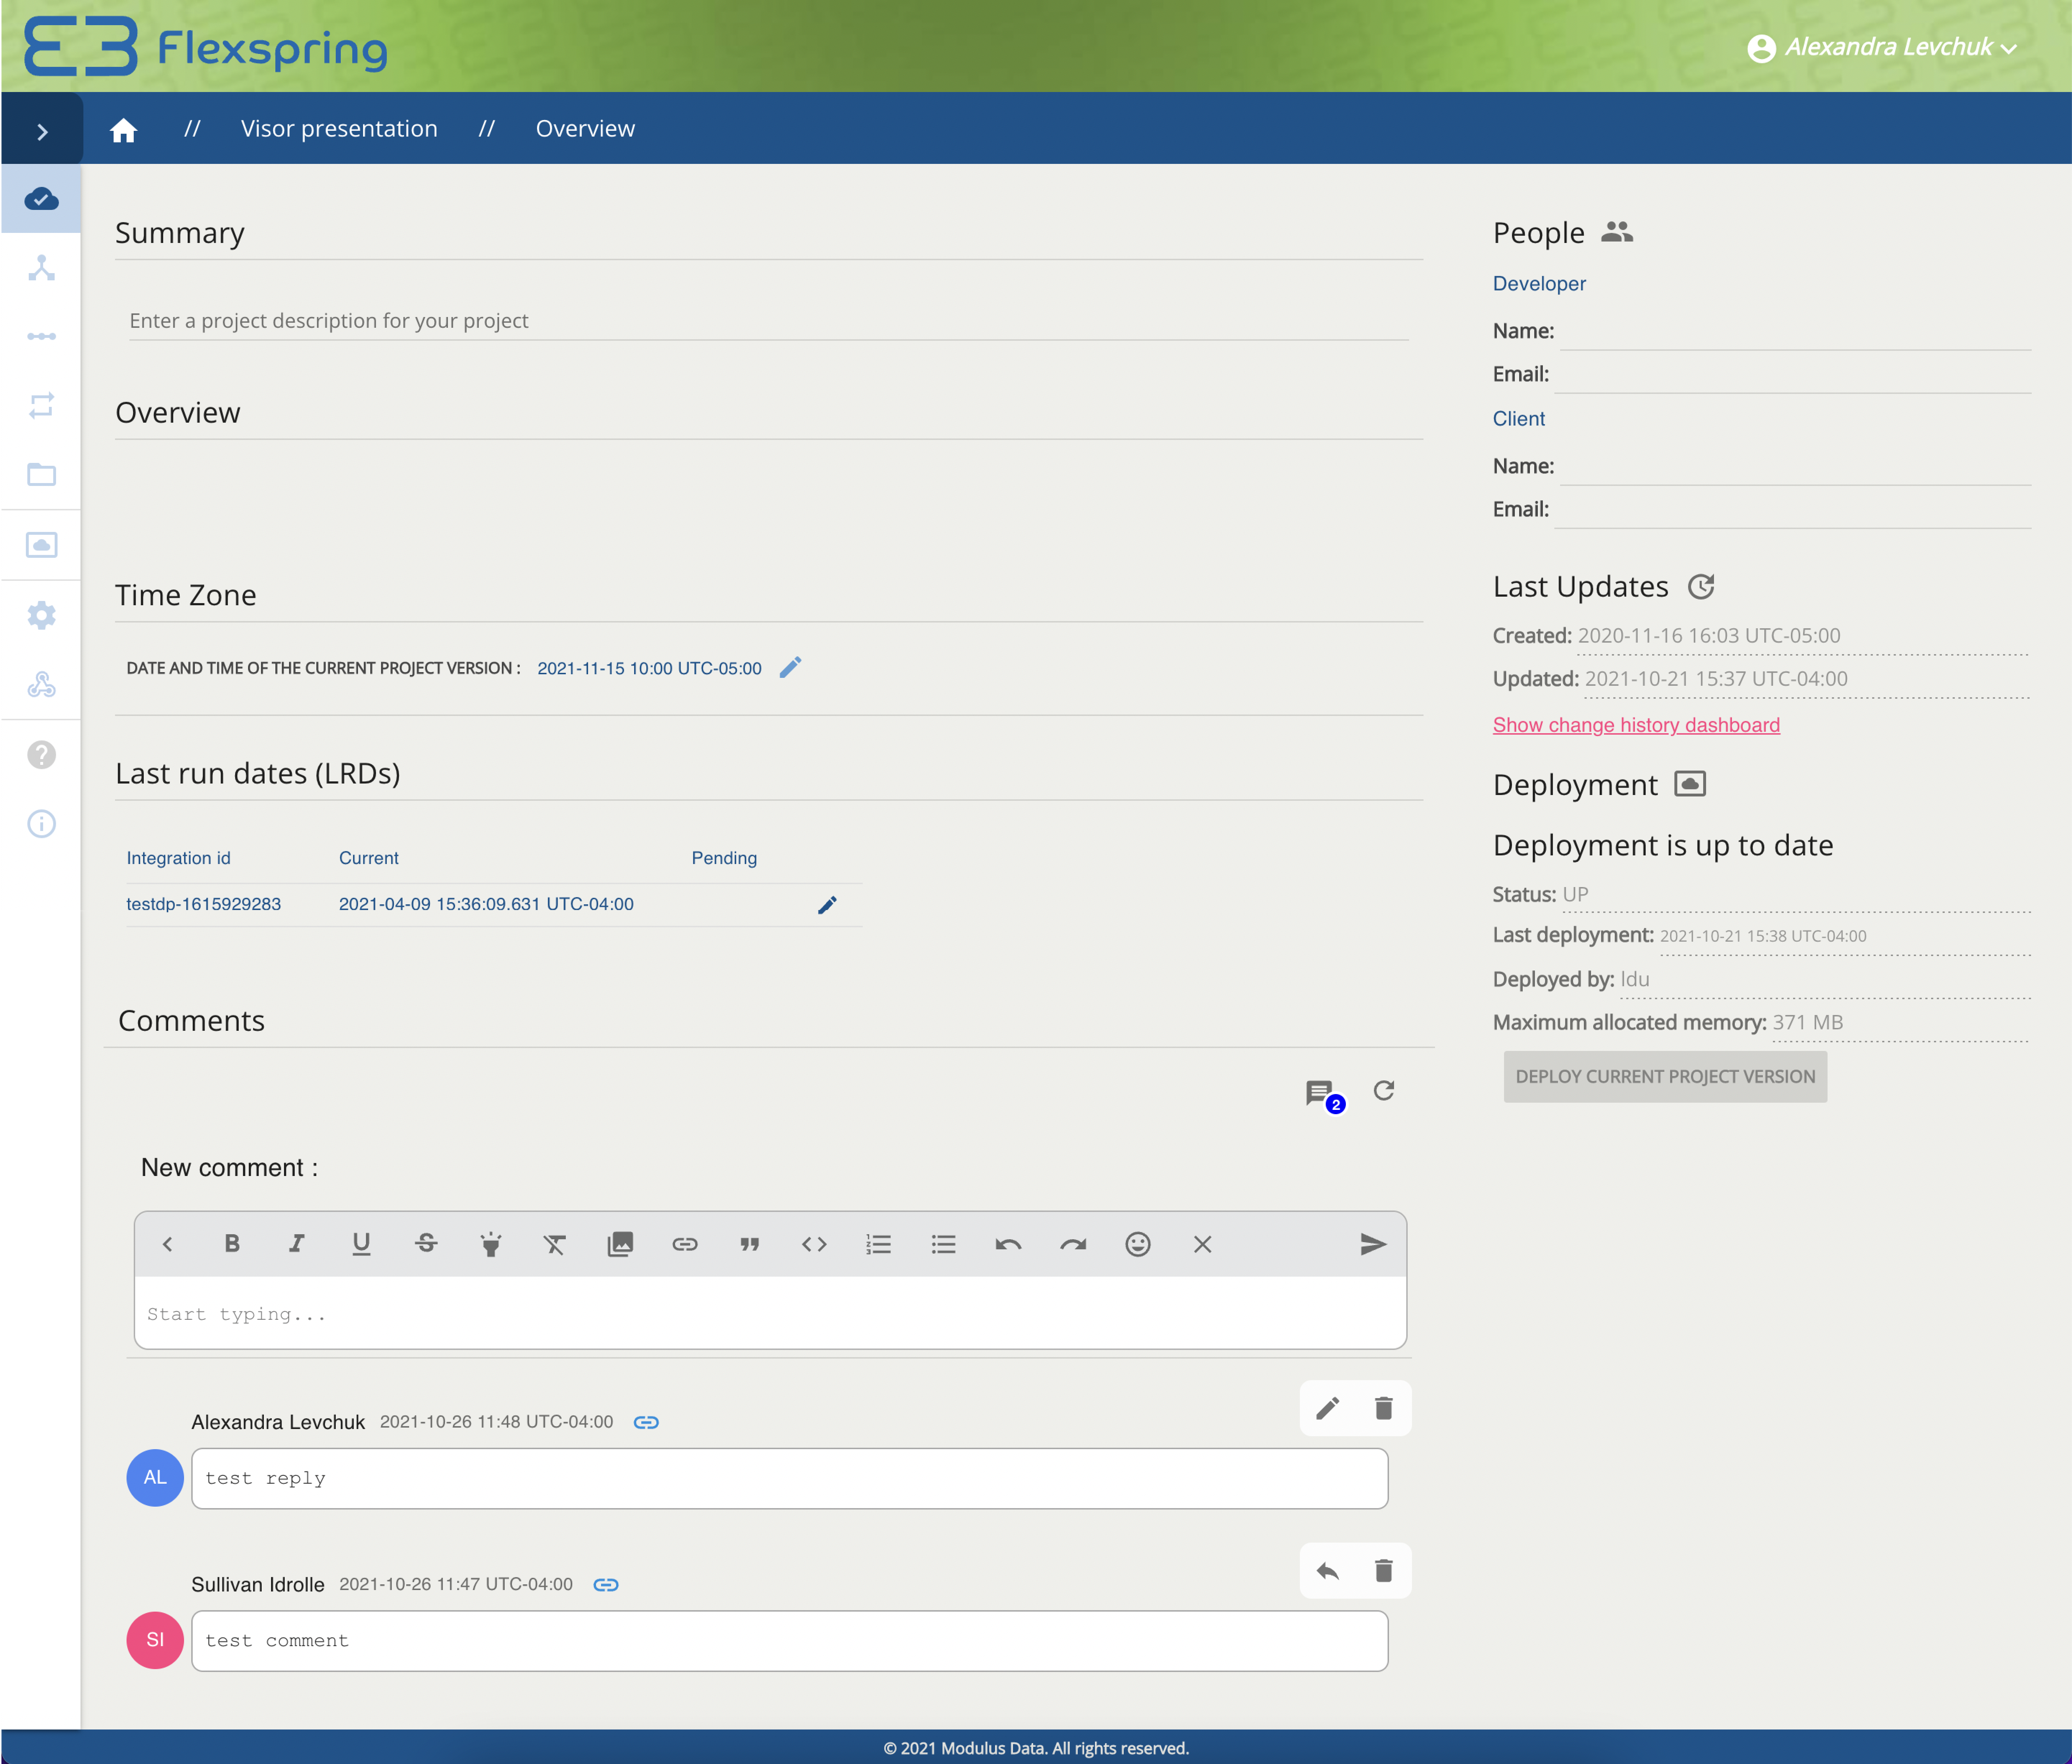Collapse the editor toolbar with left chevron
The width and height of the screenshot is (2072, 1764).
(167, 1244)
